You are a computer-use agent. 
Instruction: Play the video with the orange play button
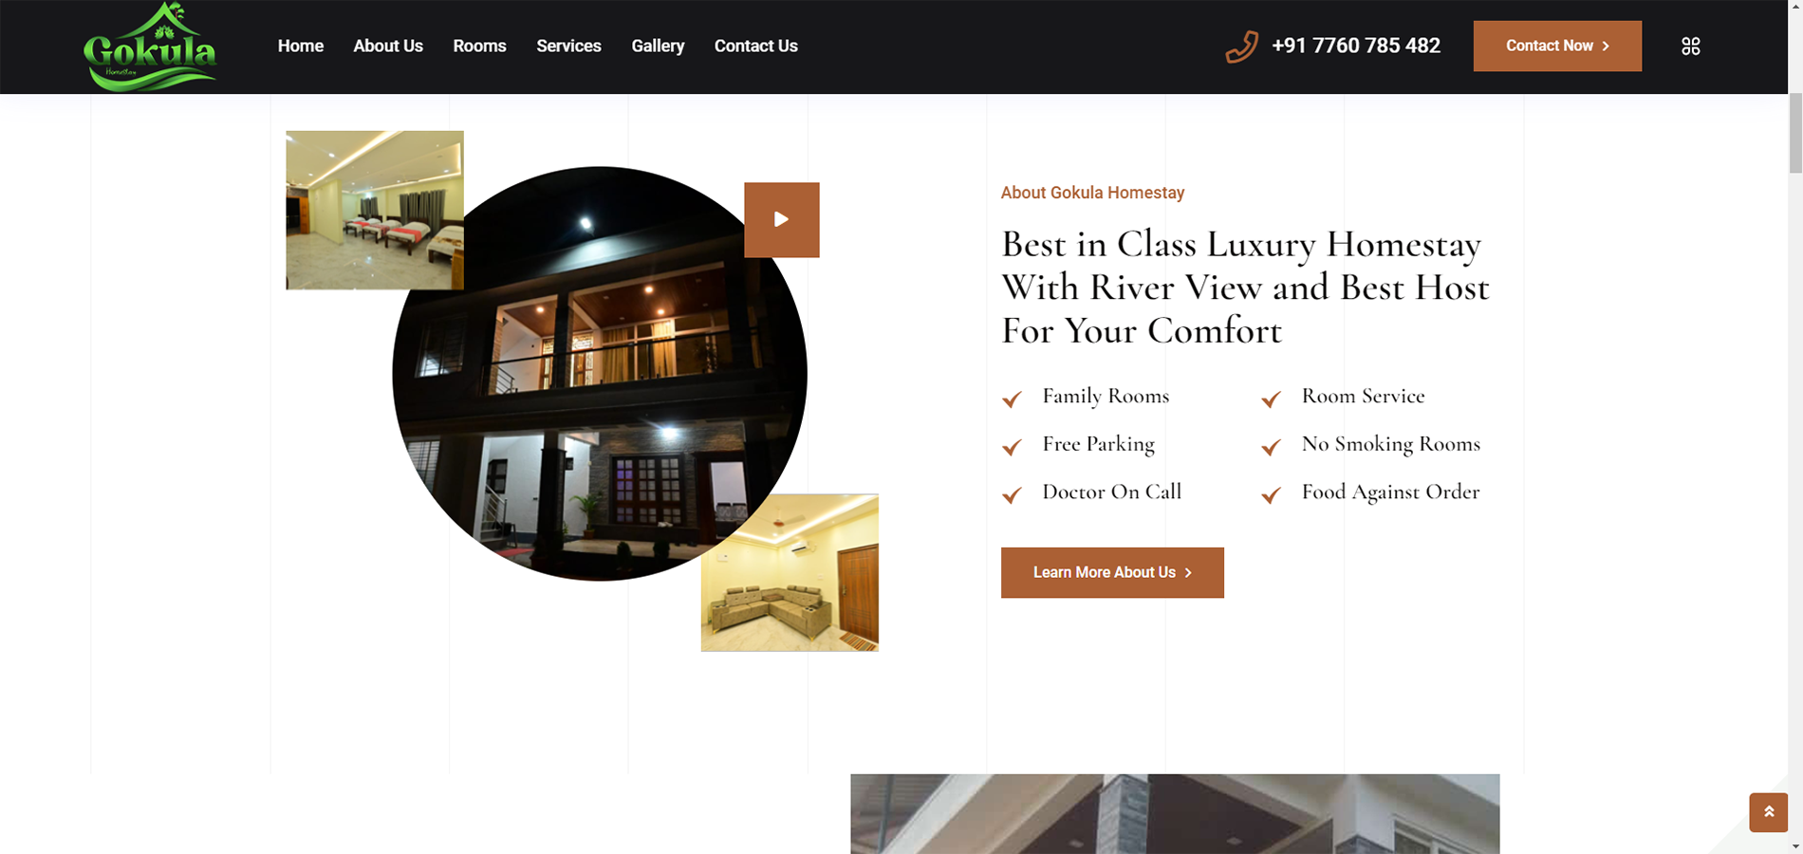tap(781, 219)
